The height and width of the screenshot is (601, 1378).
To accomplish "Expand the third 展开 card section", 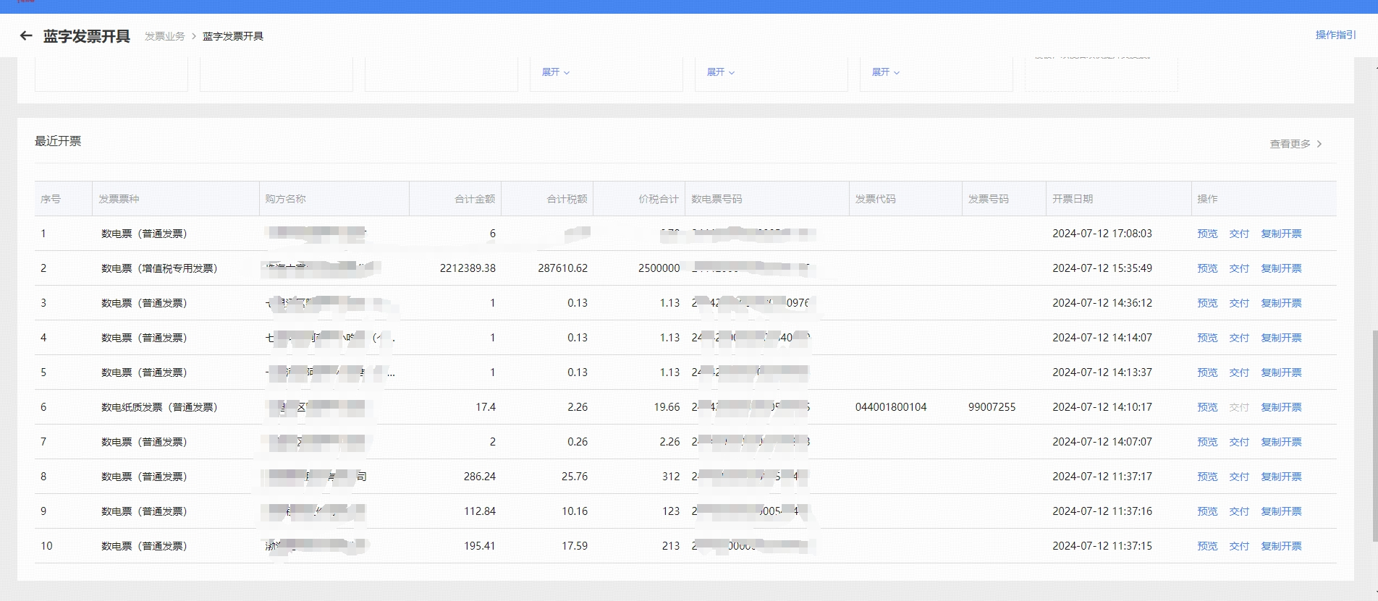I will 886,72.
